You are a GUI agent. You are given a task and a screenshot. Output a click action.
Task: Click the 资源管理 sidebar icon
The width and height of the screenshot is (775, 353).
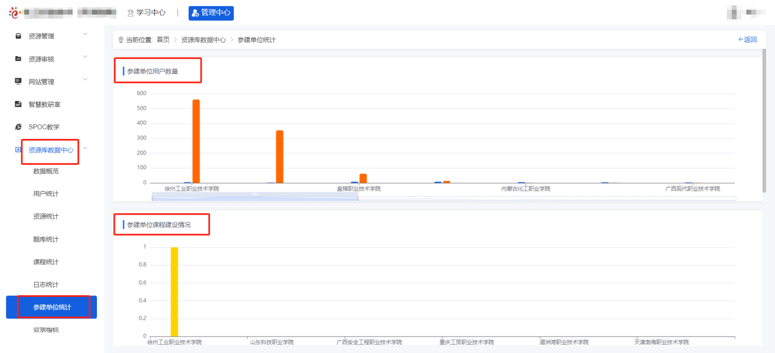pos(18,36)
